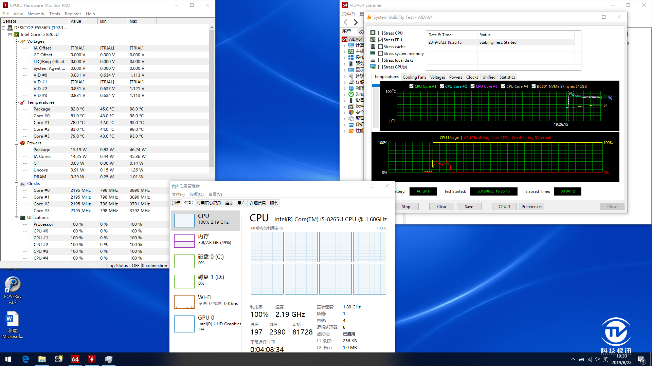Image resolution: width=652 pixels, height=366 pixels.
Task: Open File Explorer from the taskbar
Action: [42, 359]
